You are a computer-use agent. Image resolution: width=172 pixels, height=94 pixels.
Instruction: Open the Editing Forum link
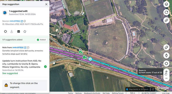coord(118,93)
